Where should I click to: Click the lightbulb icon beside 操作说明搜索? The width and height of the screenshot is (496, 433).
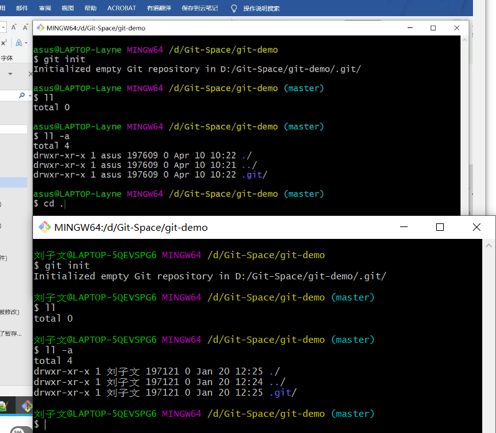click(x=234, y=9)
